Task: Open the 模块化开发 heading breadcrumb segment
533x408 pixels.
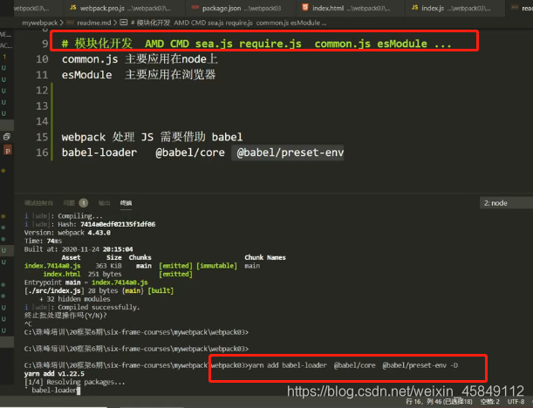Action: (x=229, y=23)
